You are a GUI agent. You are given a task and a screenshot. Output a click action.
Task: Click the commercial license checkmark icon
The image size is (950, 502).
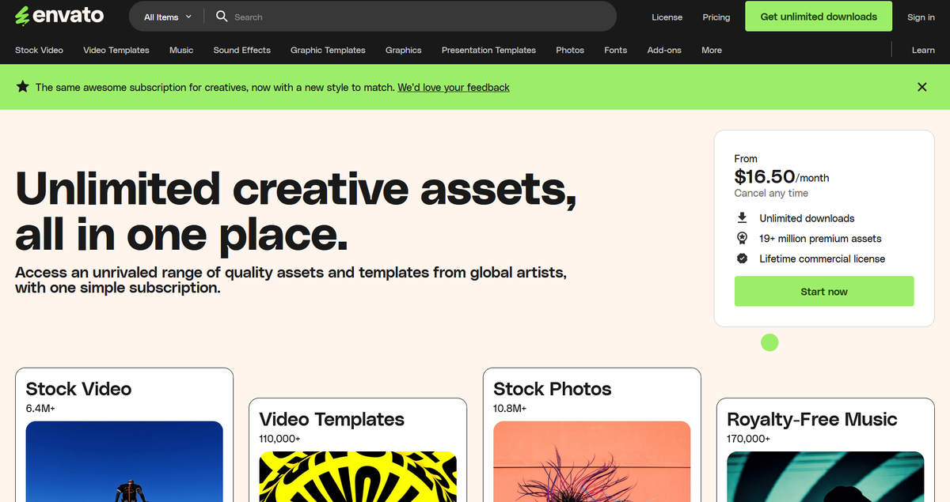pyautogui.click(x=742, y=259)
